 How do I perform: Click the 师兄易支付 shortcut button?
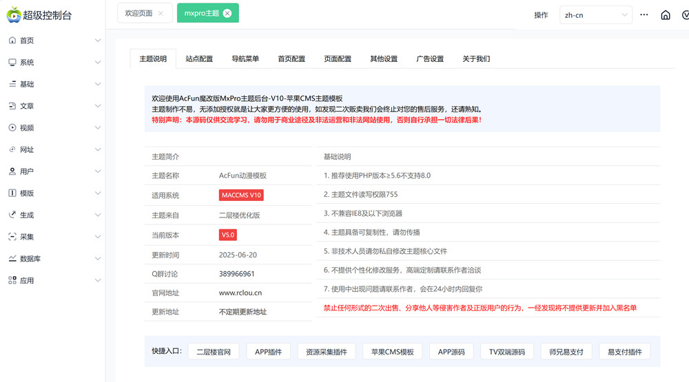click(x=566, y=352)
